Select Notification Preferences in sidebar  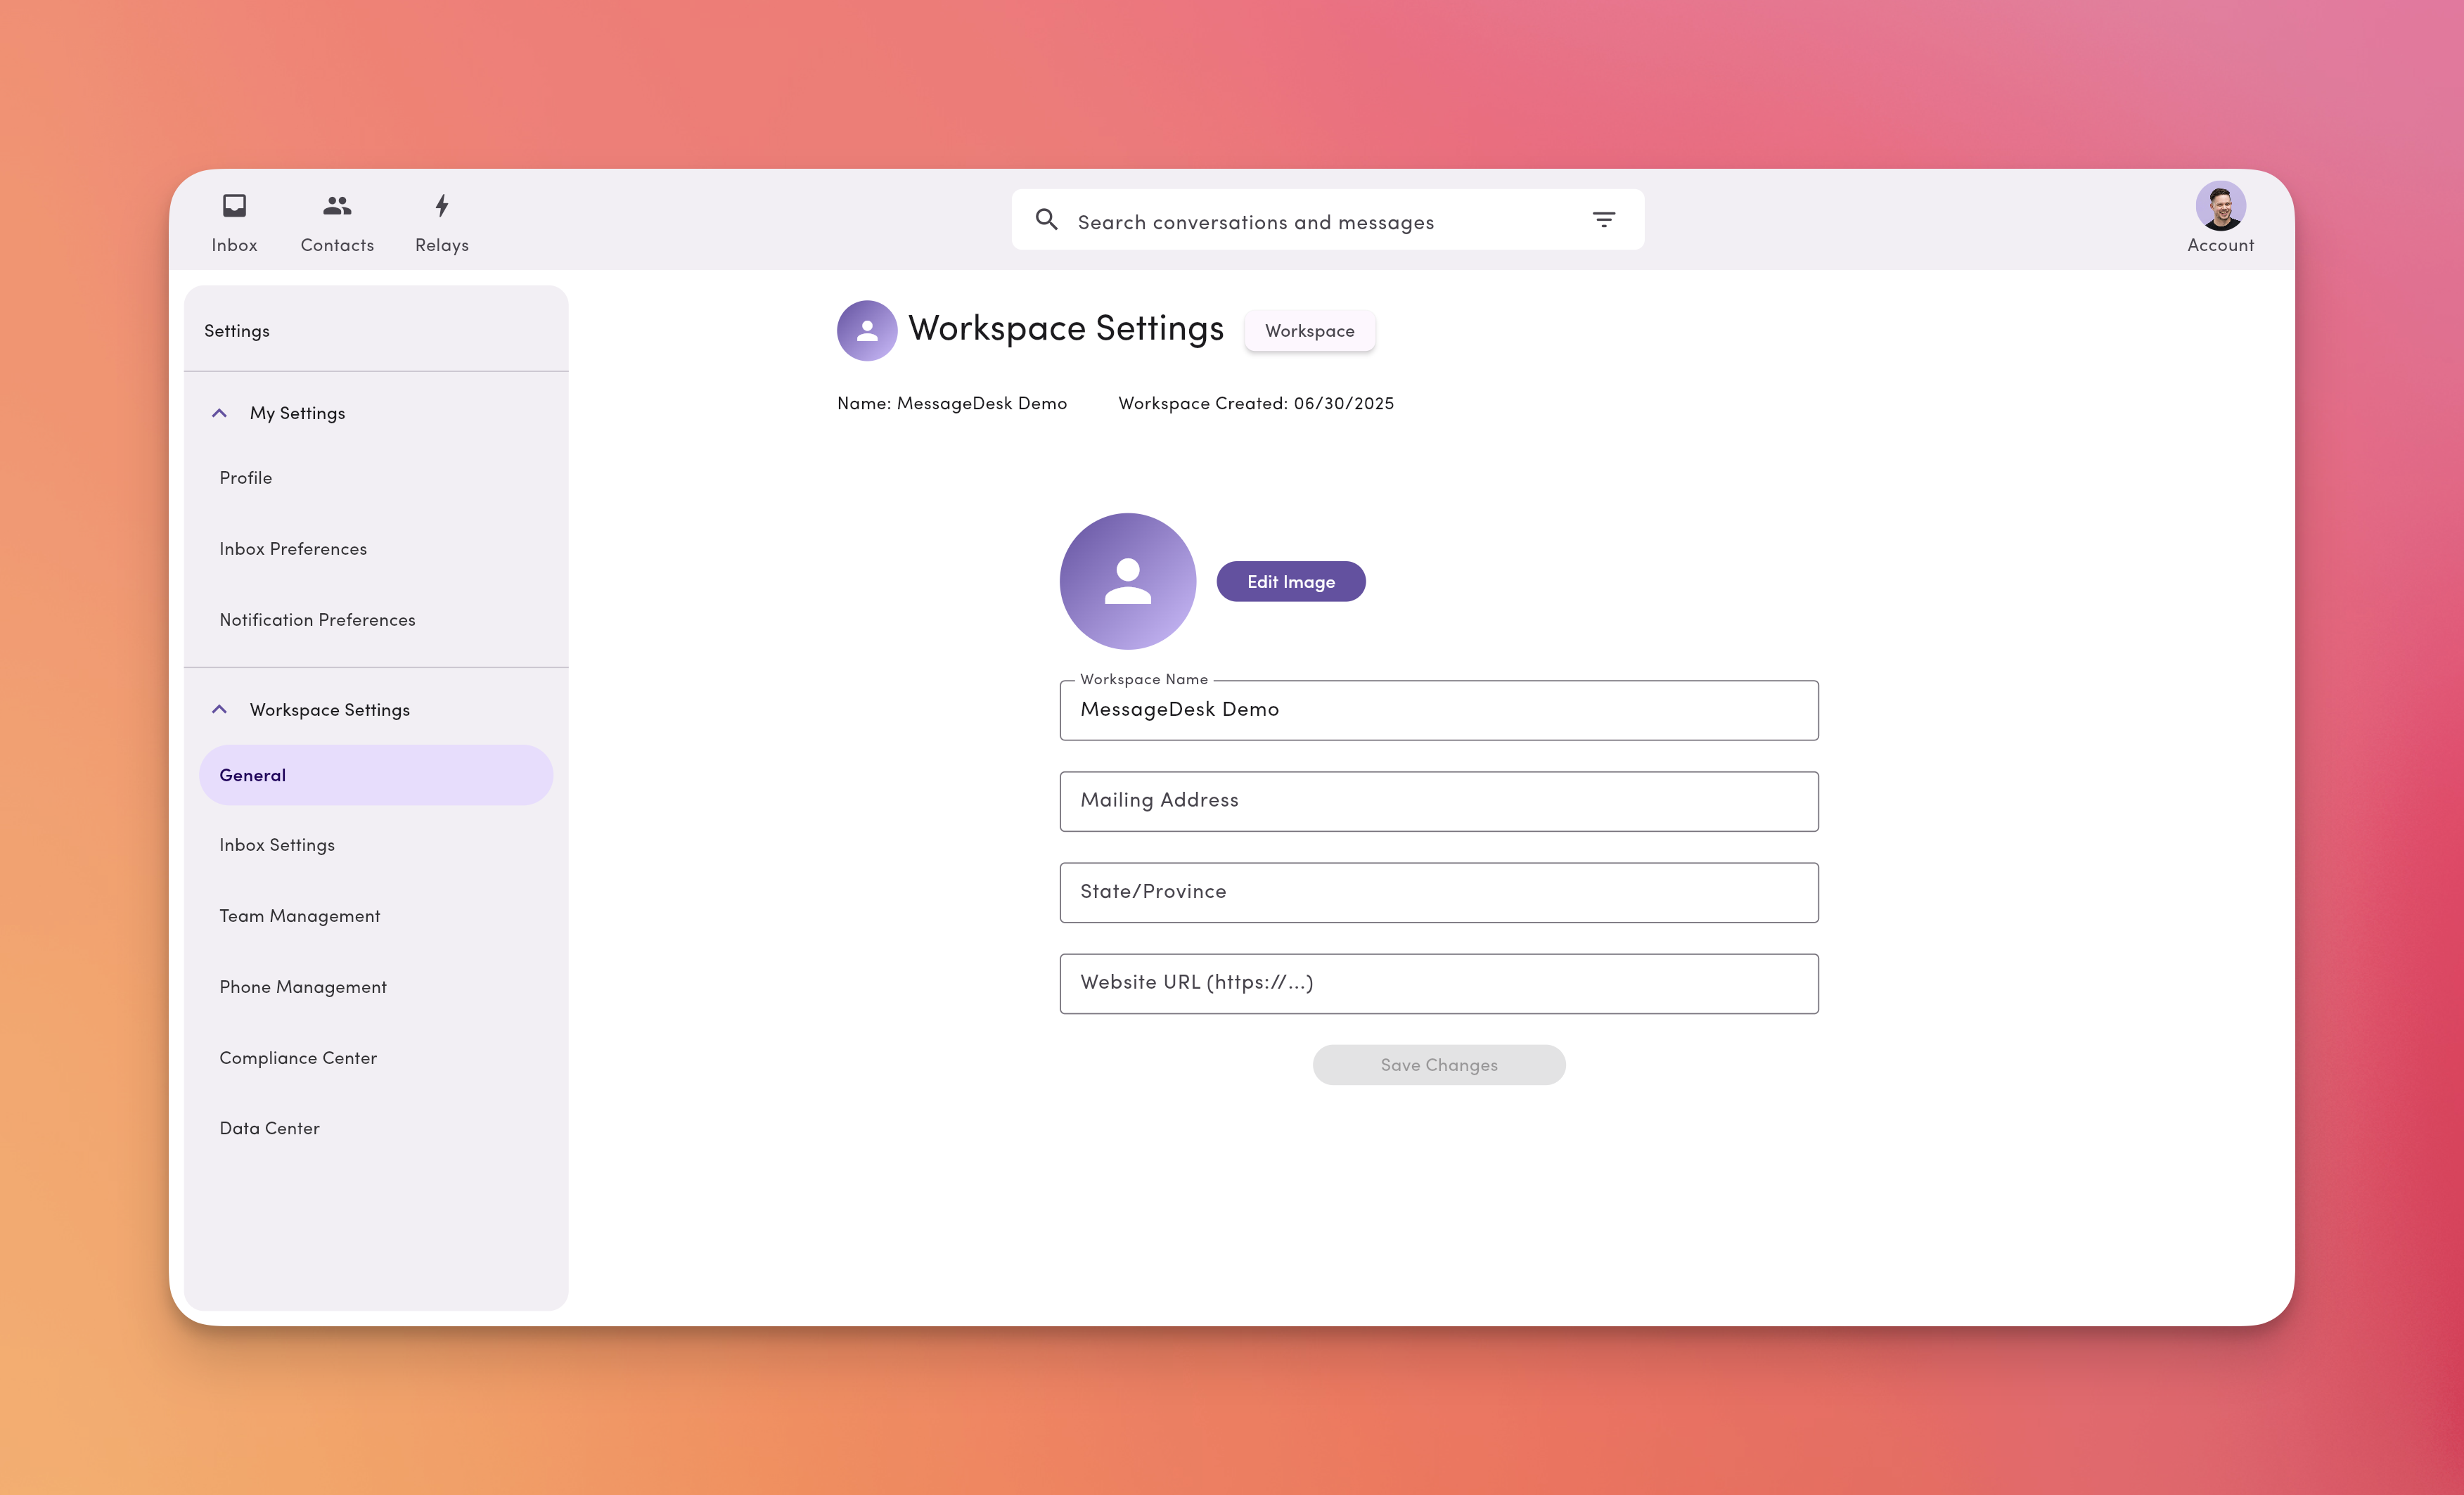click(317, 619)
